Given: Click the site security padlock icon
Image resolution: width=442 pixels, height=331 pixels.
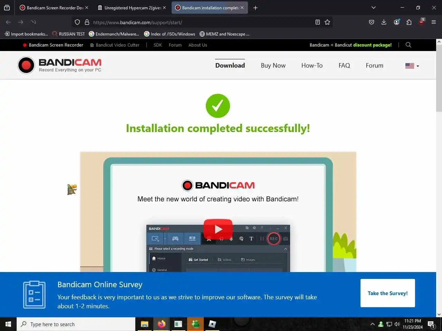Looking at the screenshot, I should (87, 22).
